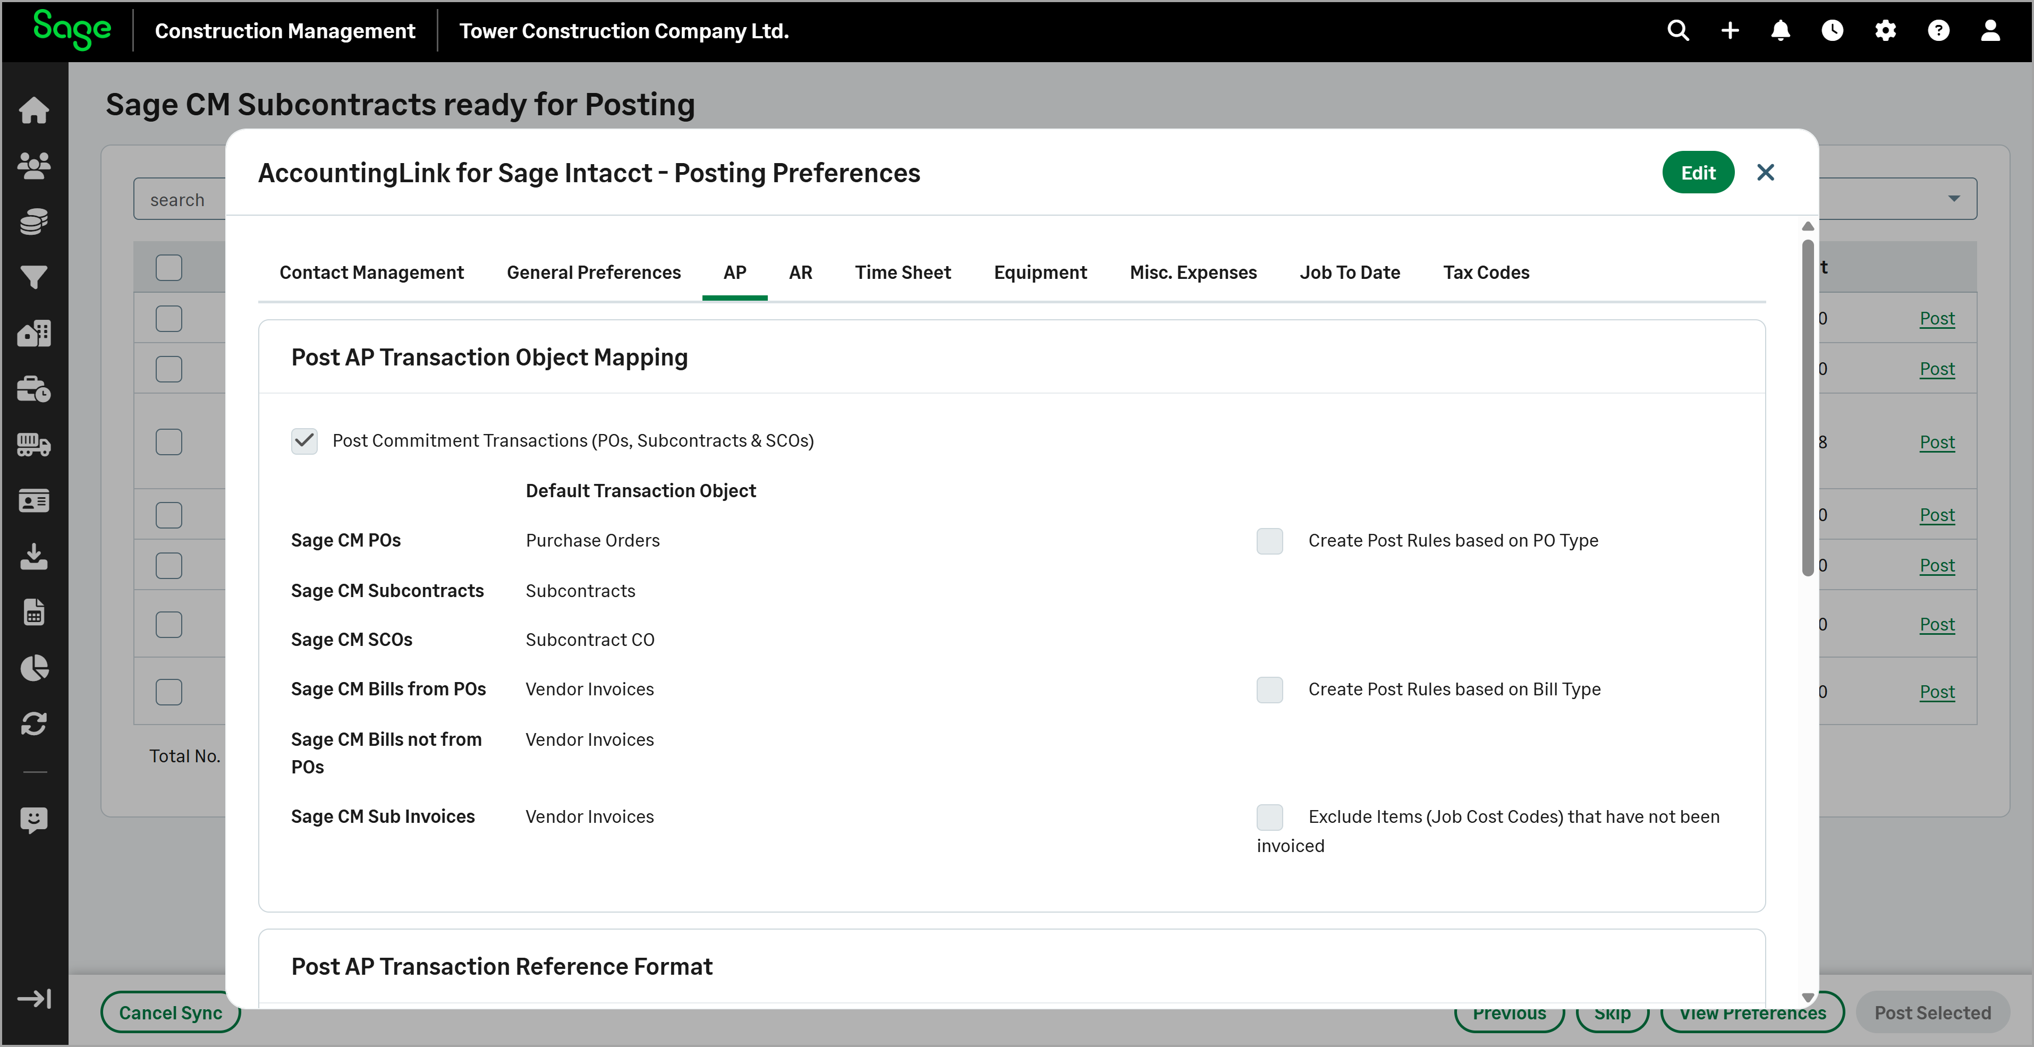The width and height of the screenshot is (2034, 1047).
Task: Switch to General Preferences tab
Action: pos(594,273)
